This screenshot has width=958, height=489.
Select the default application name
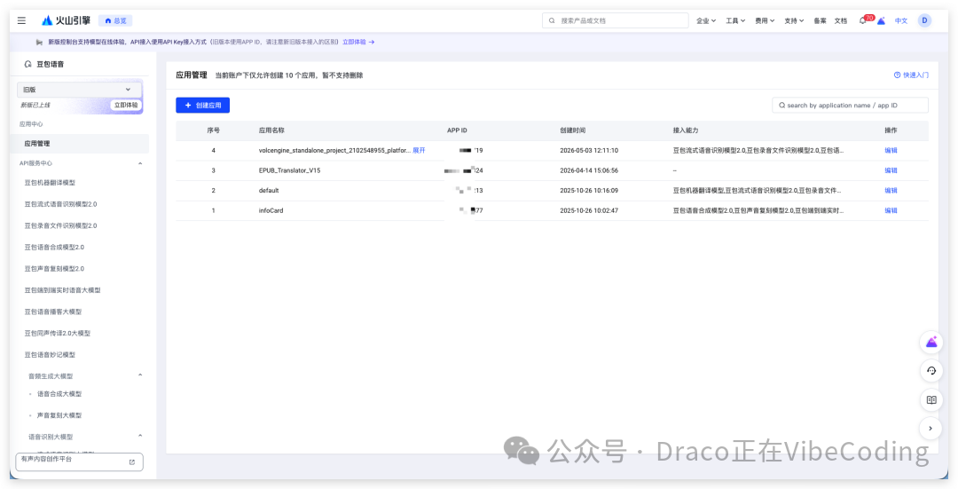[269, 191]
